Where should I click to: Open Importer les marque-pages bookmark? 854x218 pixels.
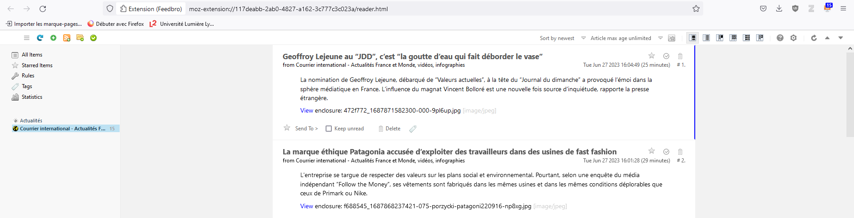44,24
